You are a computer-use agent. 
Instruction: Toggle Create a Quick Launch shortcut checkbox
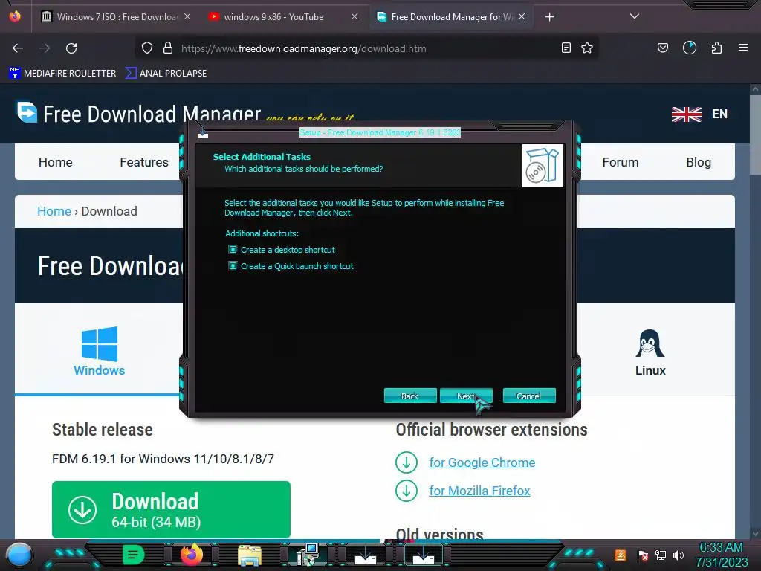coord(233,266)
